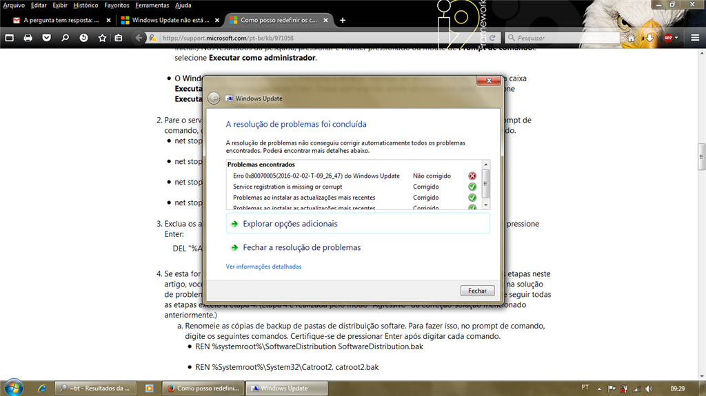Open the Favoritos menu
The height and width of the screenshot is (396, 706).
pos(117,6)
